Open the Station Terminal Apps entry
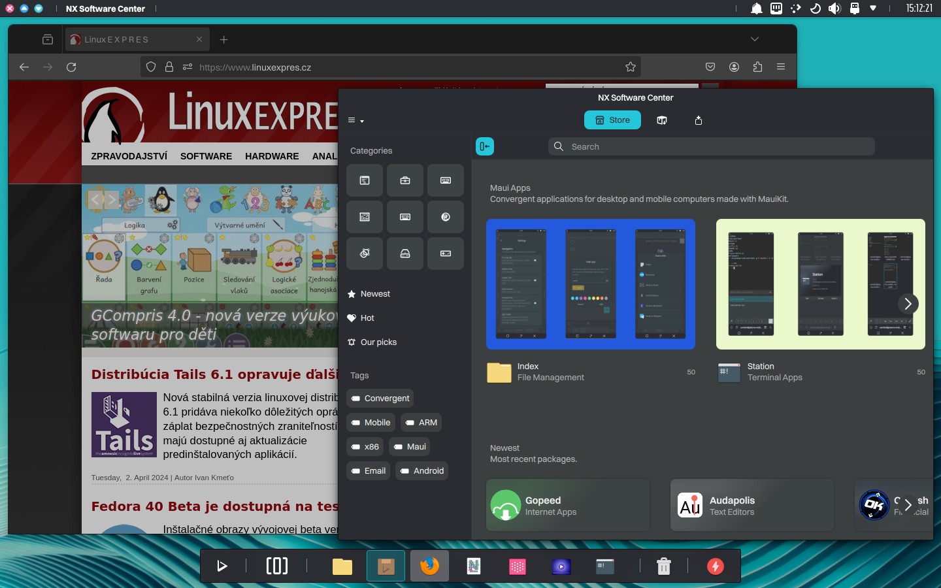941x588 pixels. pos(821,372)
